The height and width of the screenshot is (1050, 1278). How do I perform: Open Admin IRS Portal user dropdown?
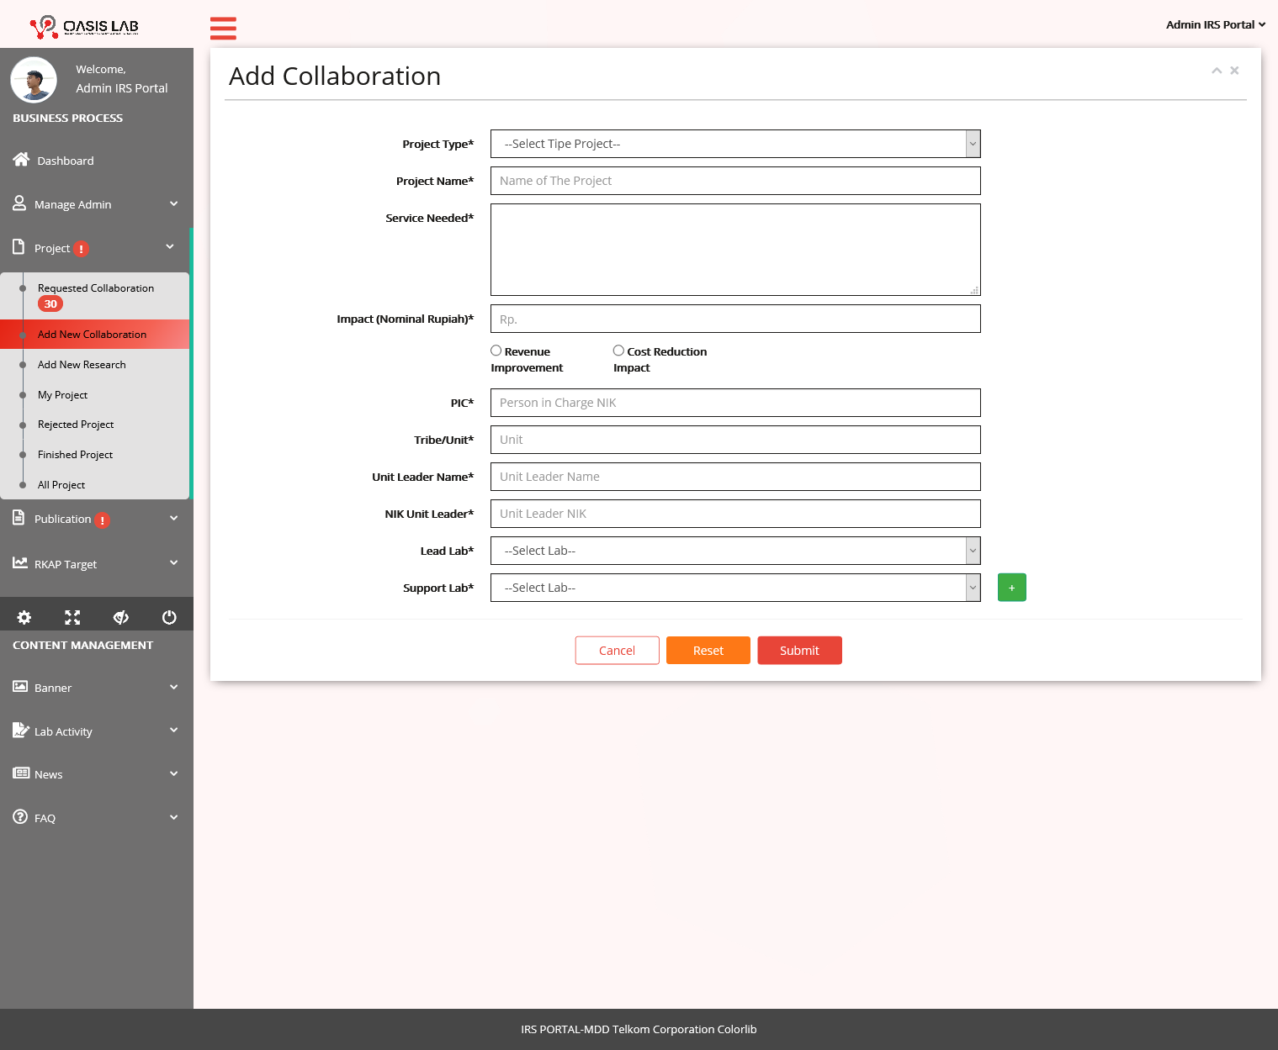point(1216,24)
